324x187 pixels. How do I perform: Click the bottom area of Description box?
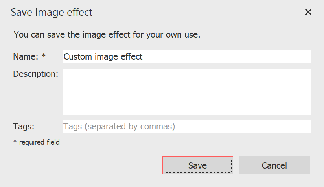click(x=186, y=110)
